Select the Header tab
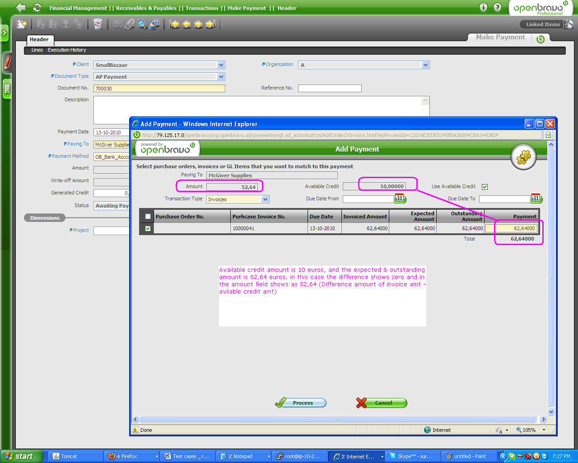The width and height of the screenshot is (578, 463). (x=39, y=40)
